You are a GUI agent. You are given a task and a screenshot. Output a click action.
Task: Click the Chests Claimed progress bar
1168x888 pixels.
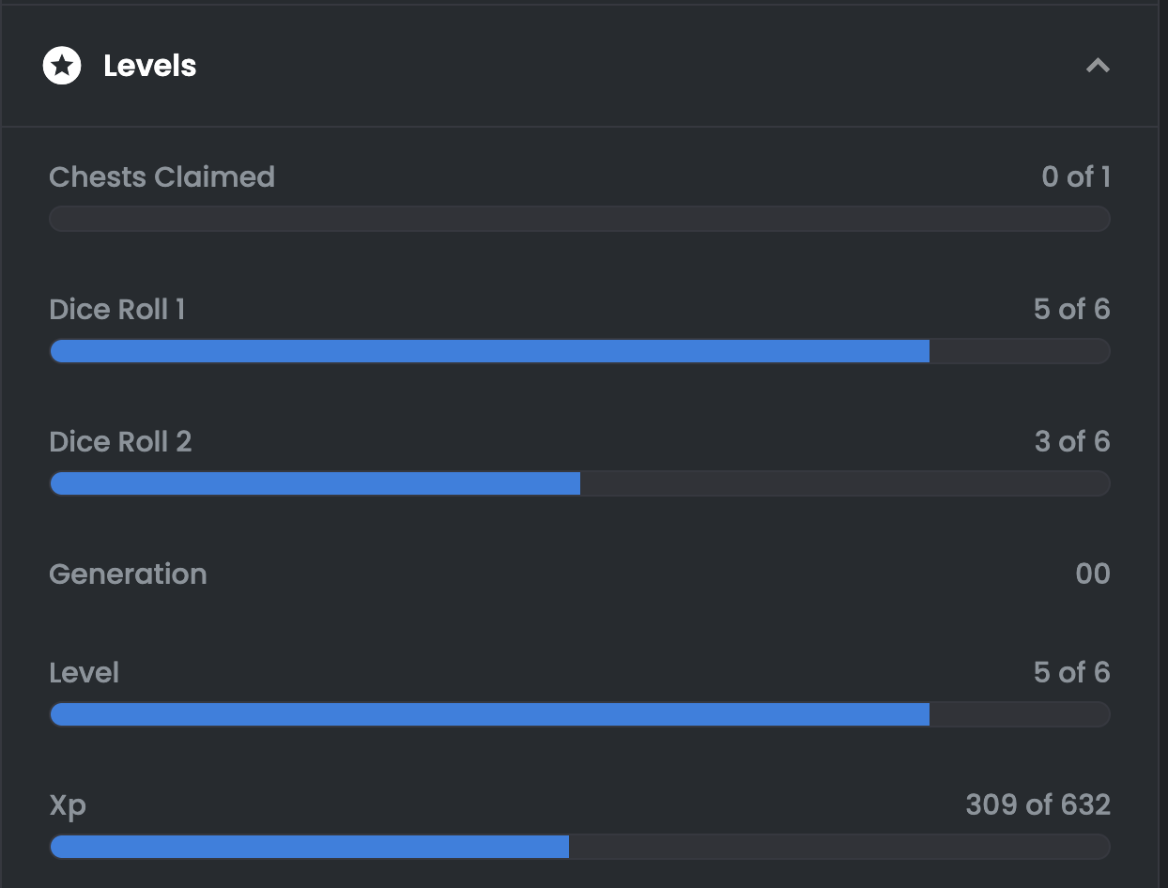click(x=579, y=219)
